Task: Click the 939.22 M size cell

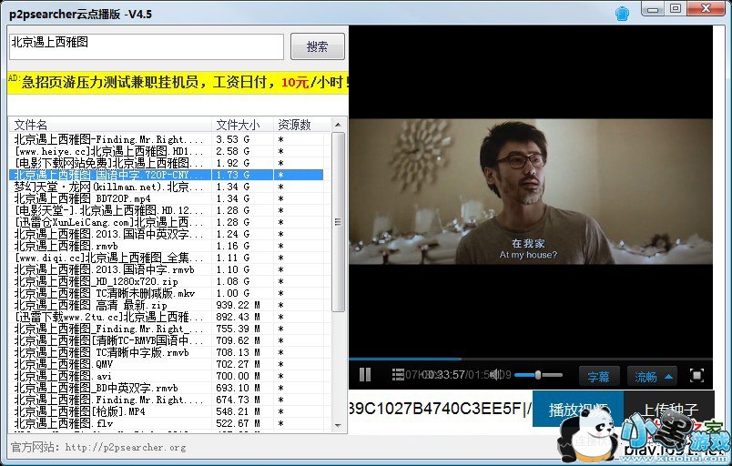Action: click(x=243, y=305)
